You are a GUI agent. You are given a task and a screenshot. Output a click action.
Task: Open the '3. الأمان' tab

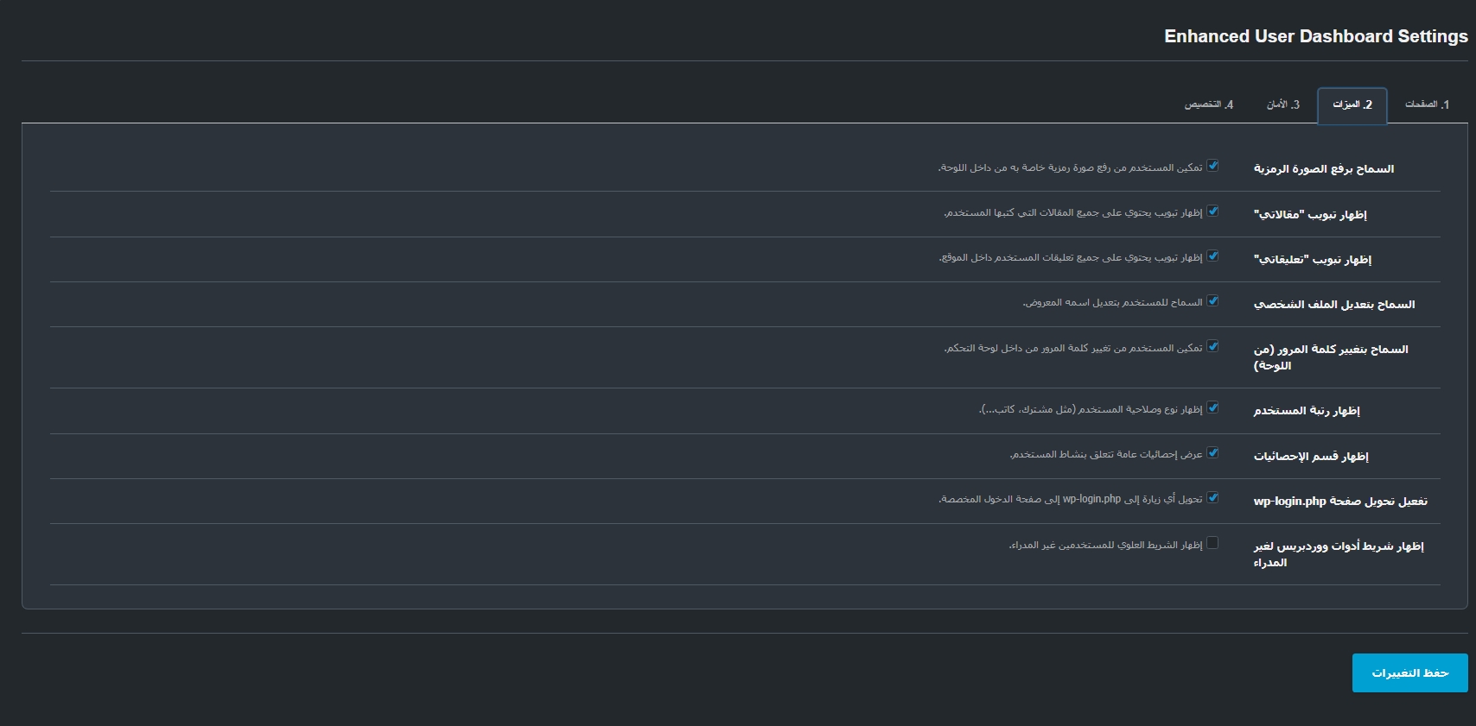(x=1283, y=104)
